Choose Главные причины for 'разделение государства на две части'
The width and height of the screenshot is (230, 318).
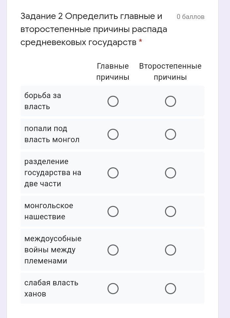pyautogui.click(x=113, y=173)
